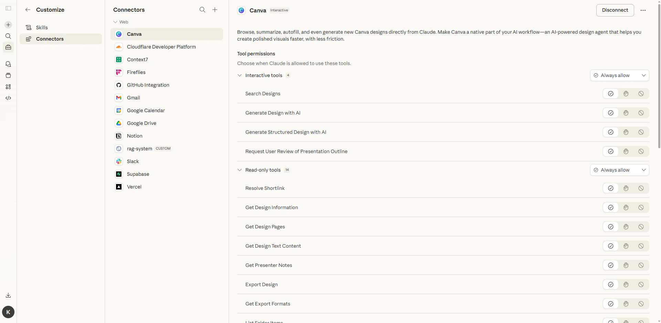
Task: Click the CUSTOM tag beside rag-system
Action: pos(163,149)
